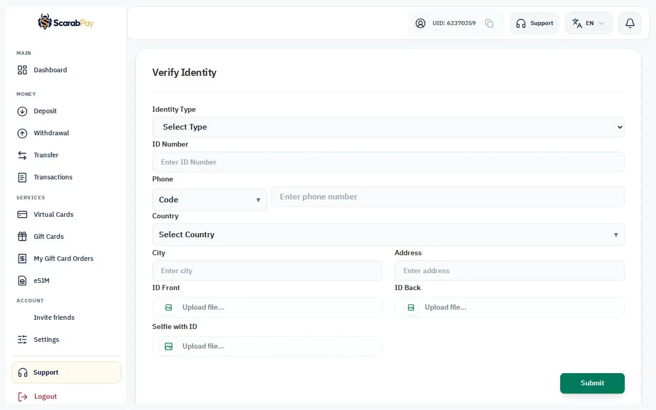The image size is (656, 410).
Task: Click the ScarabPay logo
Action: tap(66, 22)
